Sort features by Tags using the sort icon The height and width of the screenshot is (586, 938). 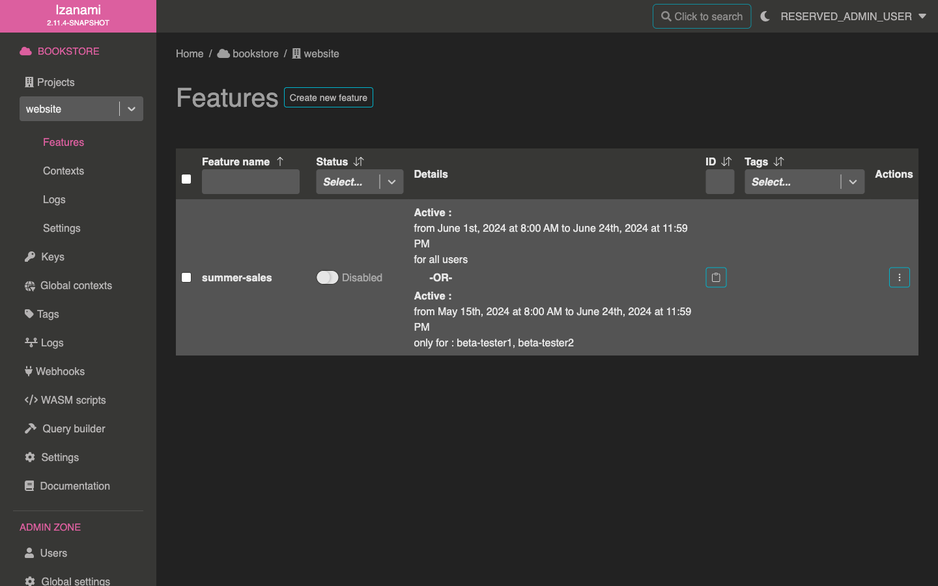[x=778, y=161]
